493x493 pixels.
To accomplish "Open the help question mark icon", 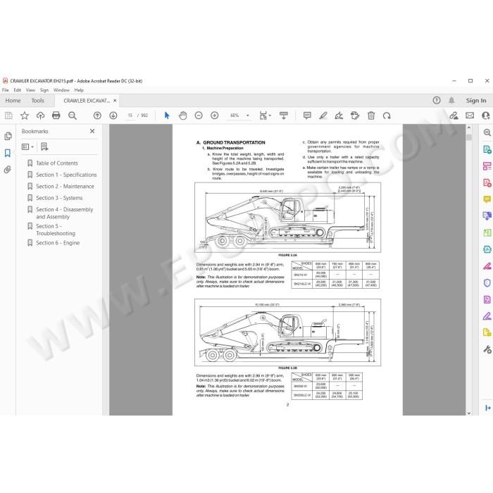I will pos(437,100).
